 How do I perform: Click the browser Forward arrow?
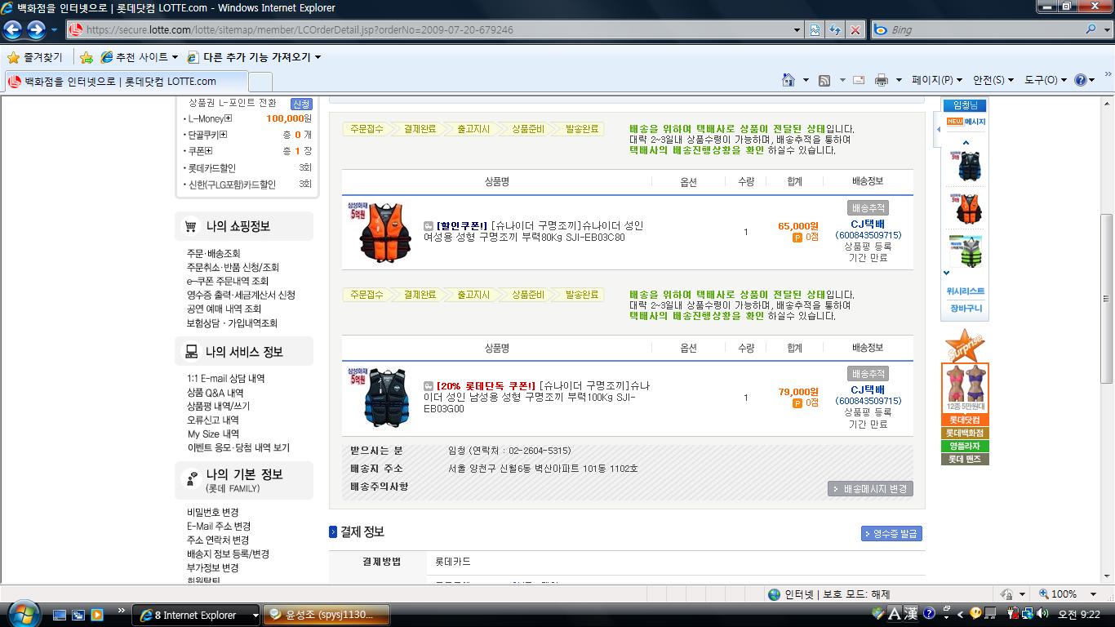[36, 30]
